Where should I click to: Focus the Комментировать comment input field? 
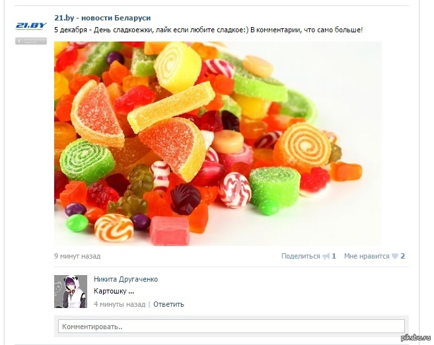pyautogui.click(x=231, y=327)
